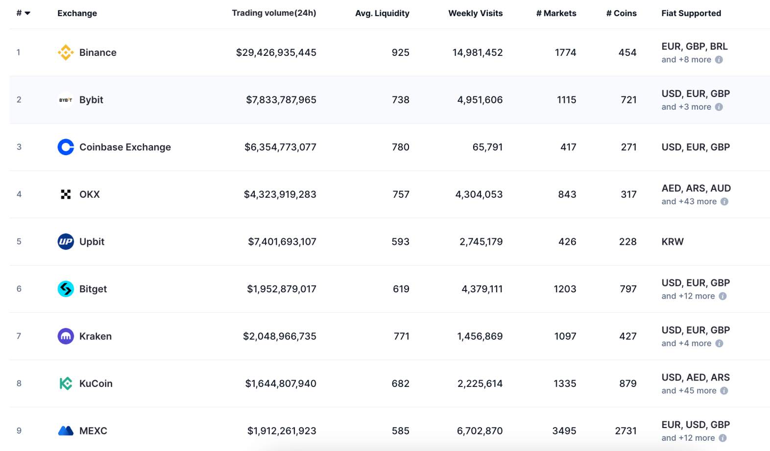Show MEXC fiat info icon

(722, 438)
